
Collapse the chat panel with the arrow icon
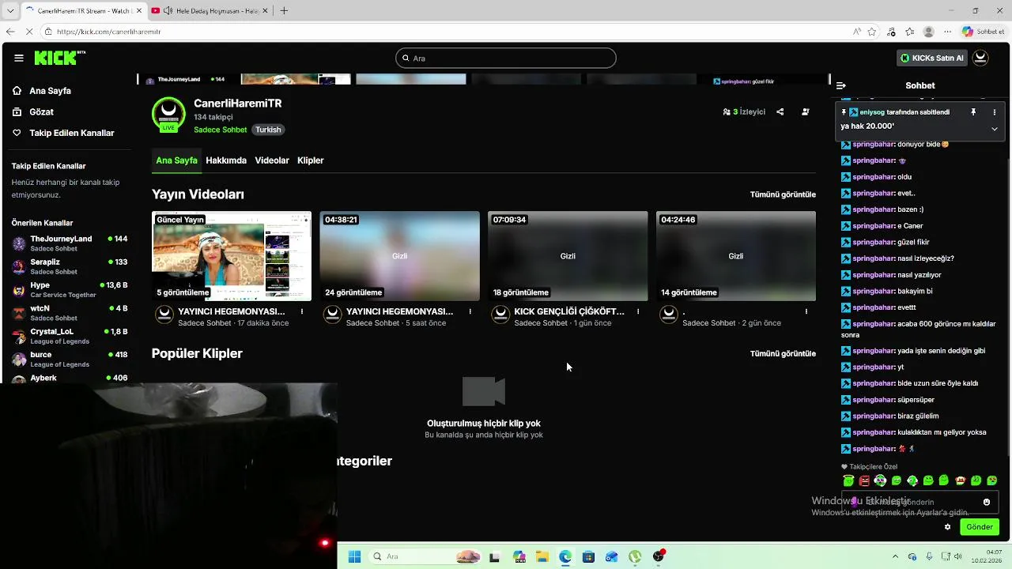pos(841,85)
